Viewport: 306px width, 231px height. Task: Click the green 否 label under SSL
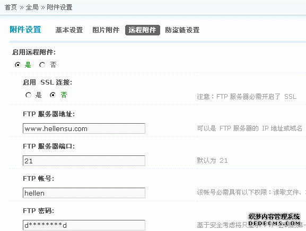coord(64,95)
